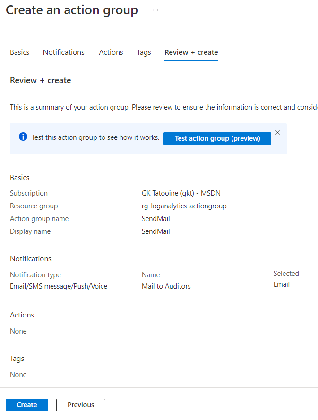Click the Create an action group title
This screenshot has width=318, height=420.
tap(71, 10)
